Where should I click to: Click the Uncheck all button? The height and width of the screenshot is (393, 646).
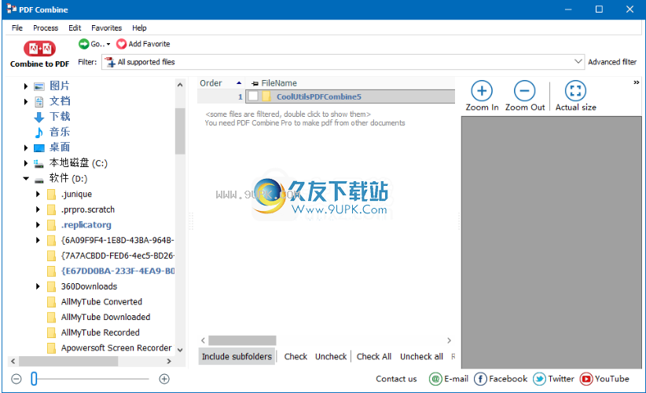point(421,356)
